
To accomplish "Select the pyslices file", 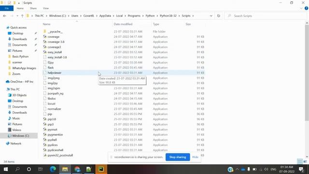I will click(x=53, y=145).
